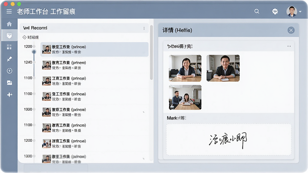Go to Home in the sidebar
The height and width of the screenshot is (173, 308).
click(x=9, y=24)
